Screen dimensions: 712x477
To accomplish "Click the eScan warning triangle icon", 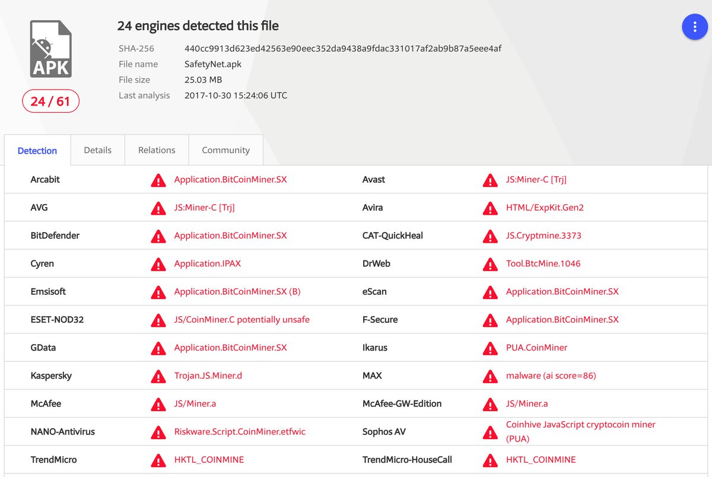I will tap(490, 292).
